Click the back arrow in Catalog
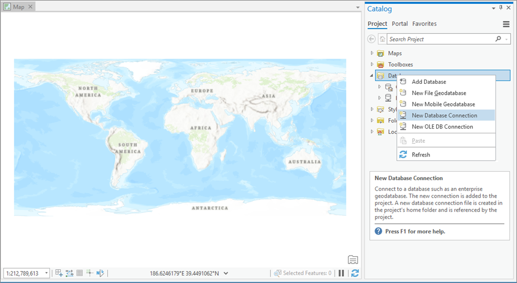 372,39
